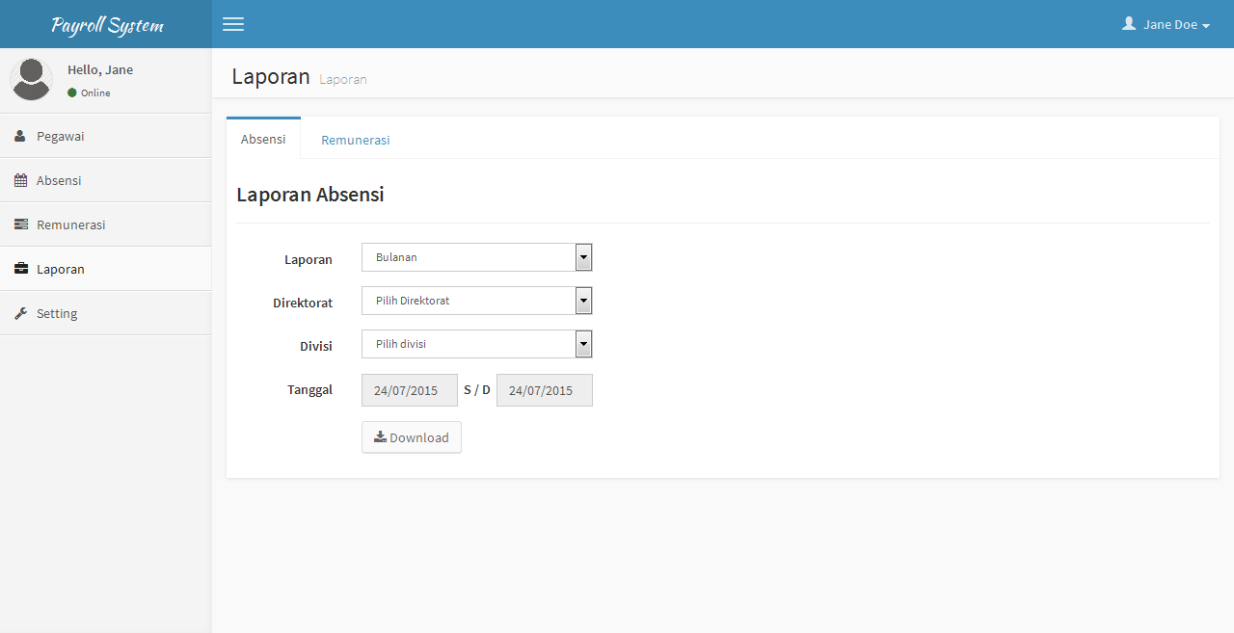Expand the Pilih Direktorat dropdown
Image resolution: width=1234 pixels, height=633 pixels.
pyautogui.click(x=476, y=301)
